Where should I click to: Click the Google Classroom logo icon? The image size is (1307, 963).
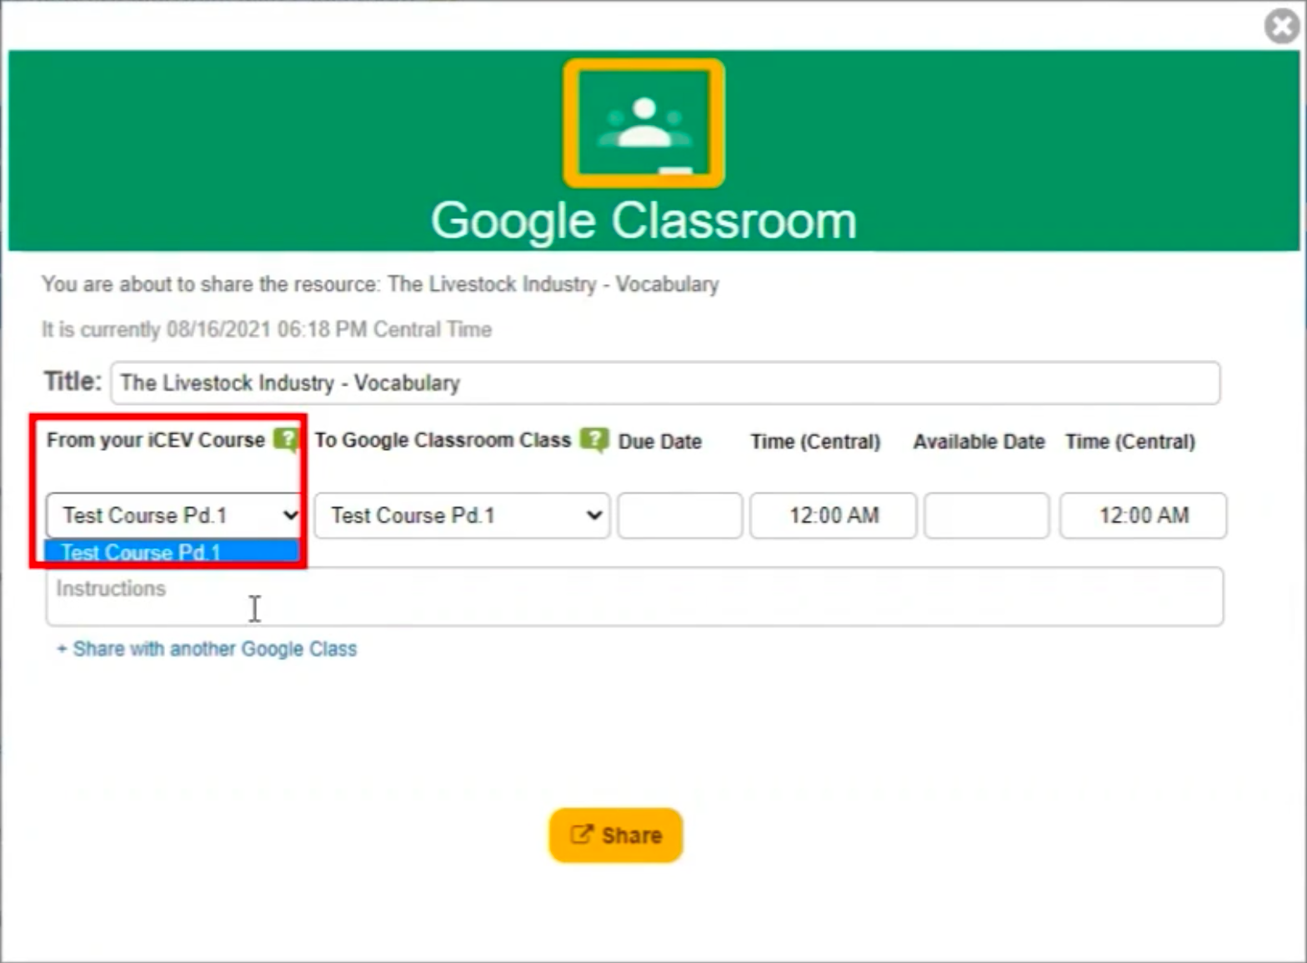[x=643, y=123]
